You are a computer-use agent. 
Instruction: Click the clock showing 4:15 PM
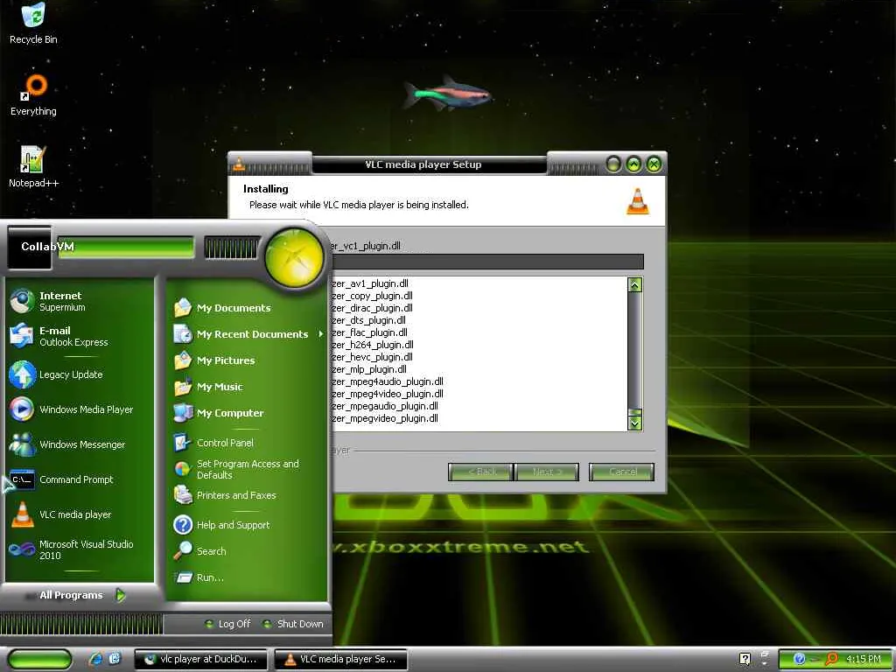(x=863, y=659)
